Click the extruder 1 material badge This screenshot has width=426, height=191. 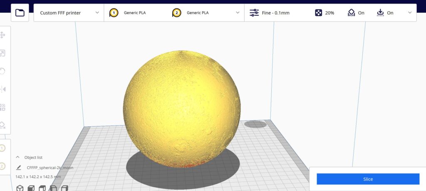[114, 13]
